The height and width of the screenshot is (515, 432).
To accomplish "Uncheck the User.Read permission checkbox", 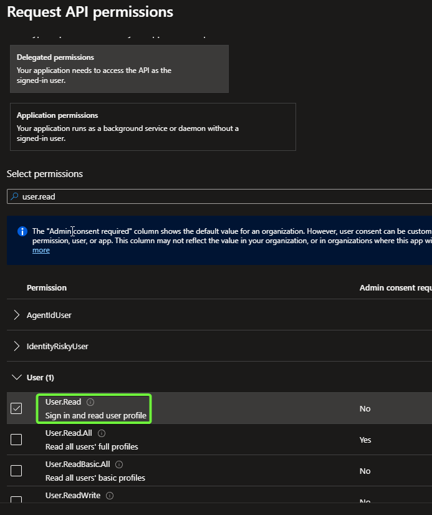I will [16, 408].
